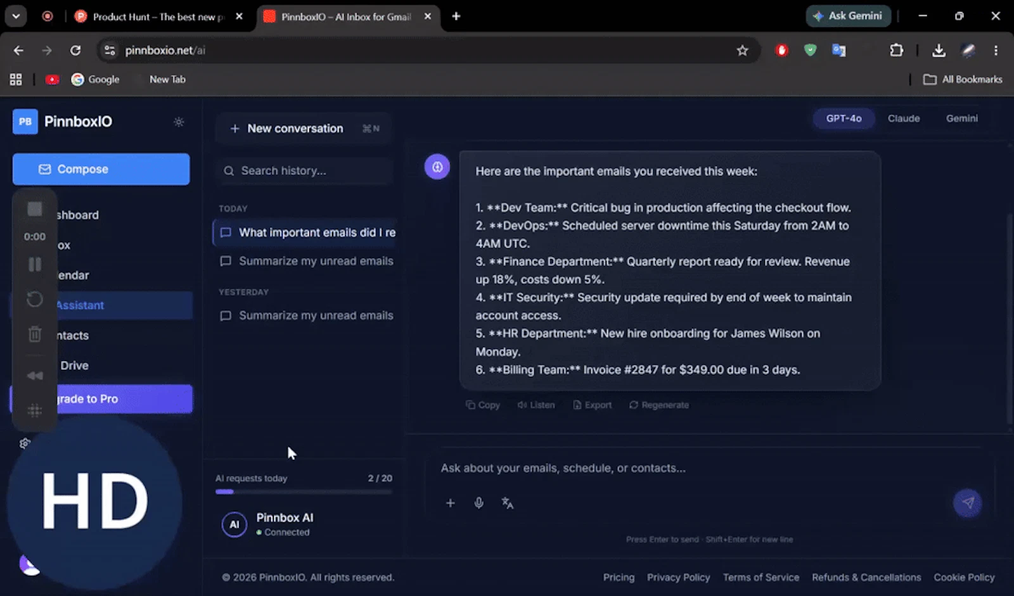Grab the dotted grid handle of recorder overlay
Screen dimensions: 1014x596
pyautogui.click(x=35, y=410)
